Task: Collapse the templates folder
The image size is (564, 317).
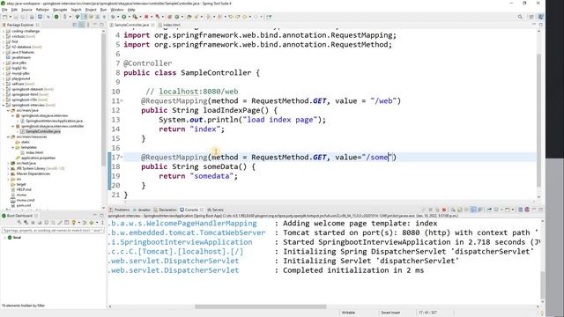Action: (12, 147)
